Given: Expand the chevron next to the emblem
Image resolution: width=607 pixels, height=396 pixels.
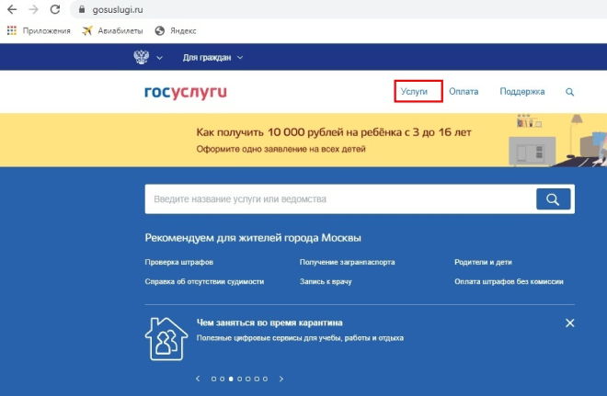Looking at the screenshot, I should 159,58.
